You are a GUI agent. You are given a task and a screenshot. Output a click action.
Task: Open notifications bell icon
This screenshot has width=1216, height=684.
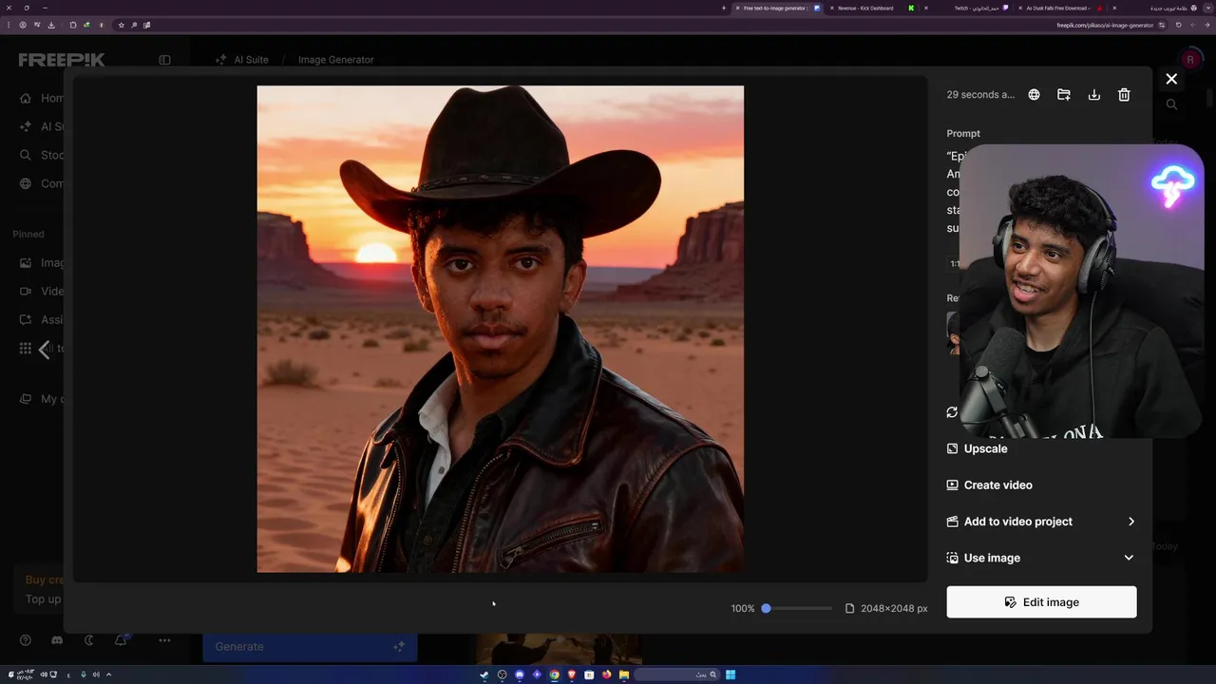coord(121,640)
